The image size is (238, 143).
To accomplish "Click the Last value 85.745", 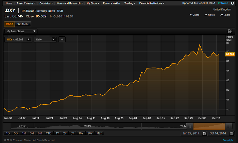I will (x=18, y=16).
